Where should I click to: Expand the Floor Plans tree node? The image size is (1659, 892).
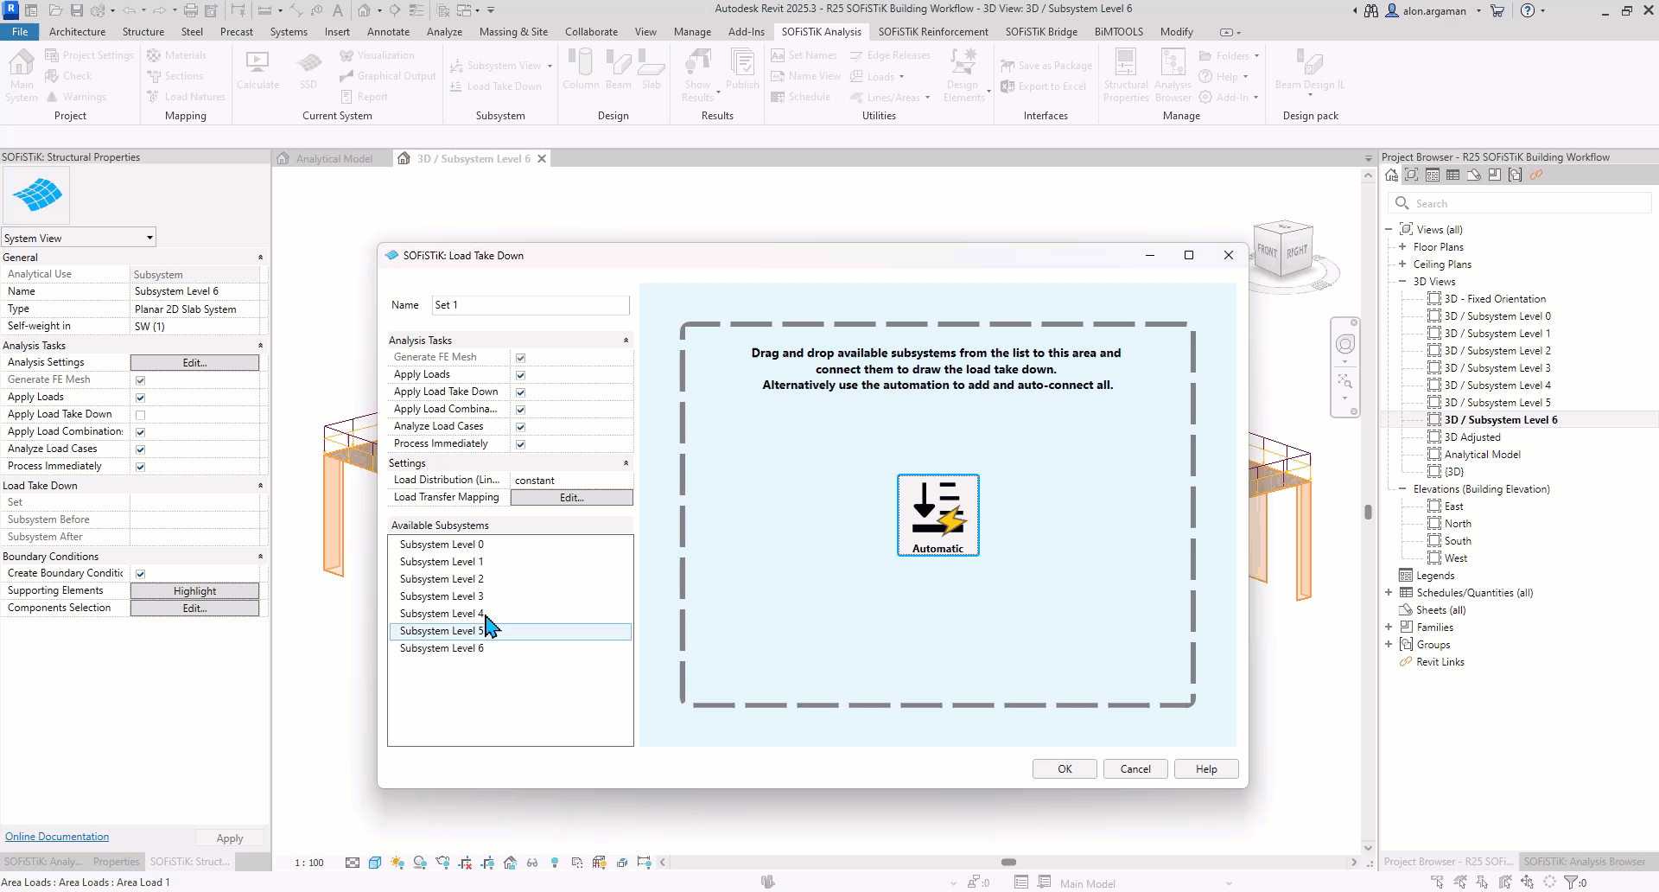1402,247
